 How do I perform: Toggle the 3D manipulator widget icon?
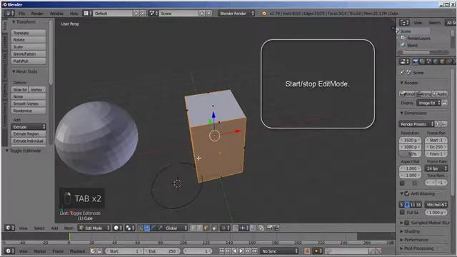click(x=141, y=228)
